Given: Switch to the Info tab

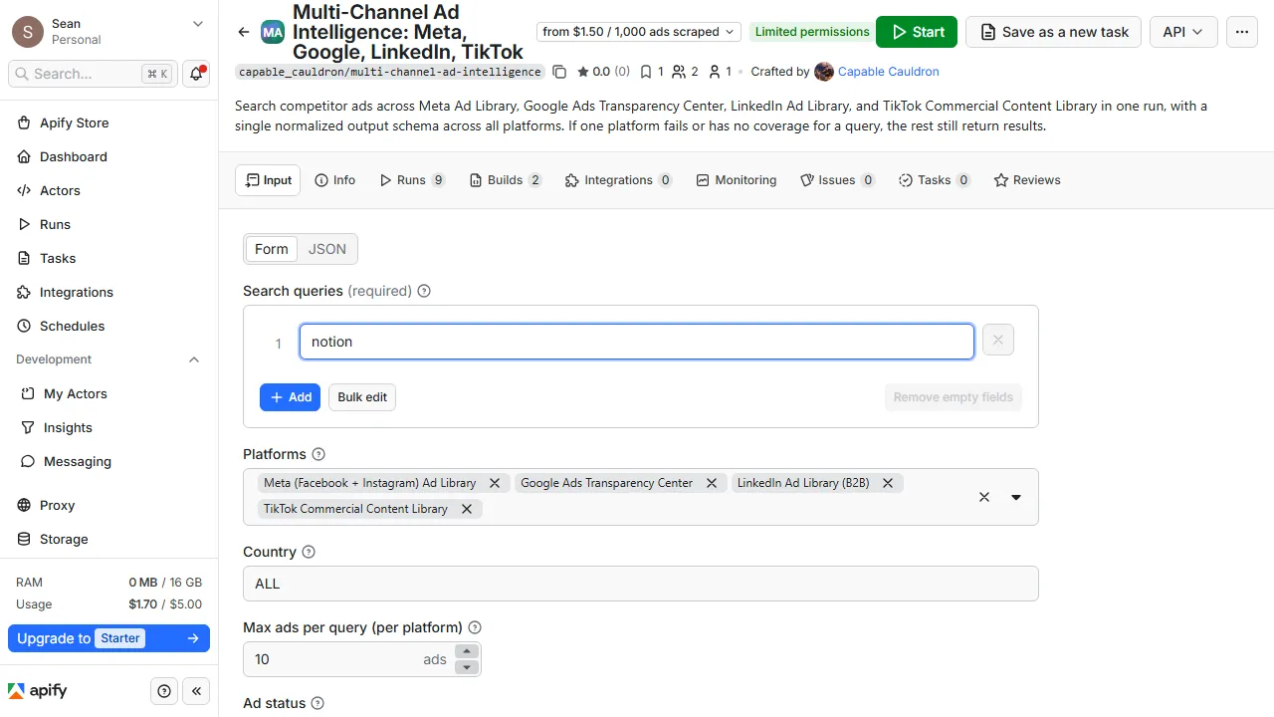Looking at the screenshot, I should [x=334, y=180].
